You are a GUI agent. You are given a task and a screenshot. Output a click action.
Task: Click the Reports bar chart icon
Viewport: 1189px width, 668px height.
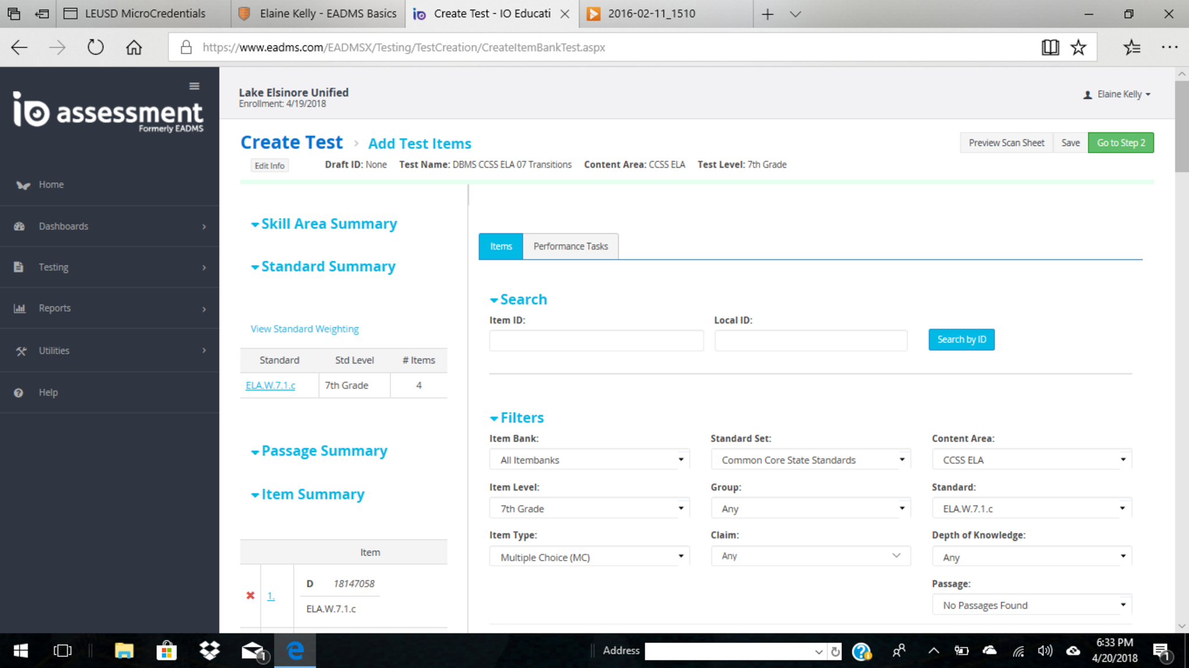point(19,308)
